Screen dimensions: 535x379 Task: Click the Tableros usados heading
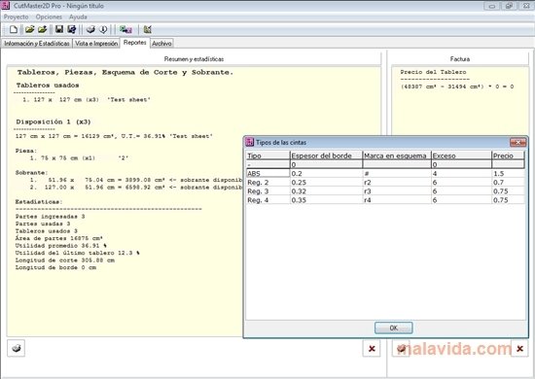[x=48, y=86]
